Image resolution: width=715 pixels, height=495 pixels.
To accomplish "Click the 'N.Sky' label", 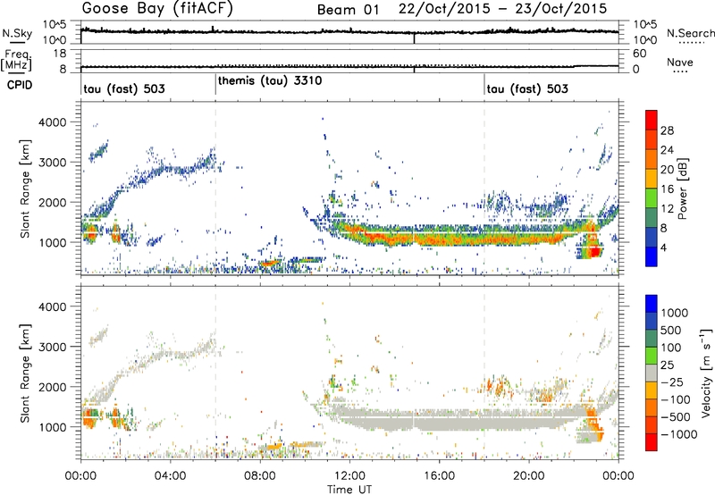I will tap(17, 33).
